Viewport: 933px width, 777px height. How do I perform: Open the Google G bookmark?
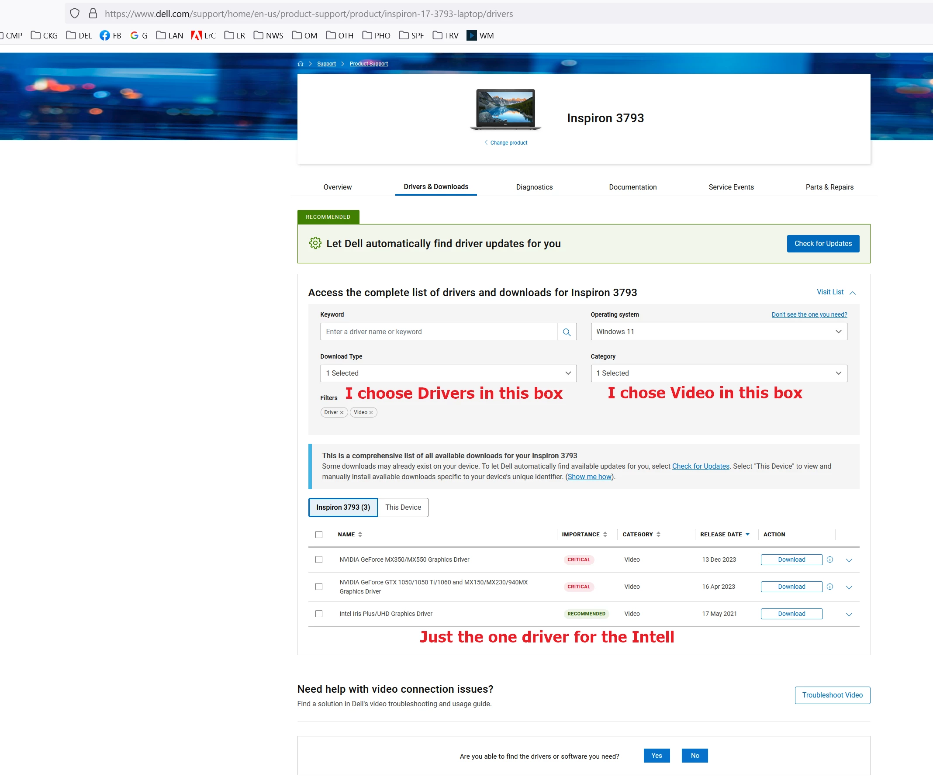coord(138,35)
